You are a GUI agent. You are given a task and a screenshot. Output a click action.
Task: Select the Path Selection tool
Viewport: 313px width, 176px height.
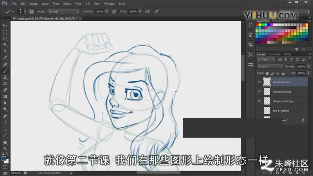5,129
